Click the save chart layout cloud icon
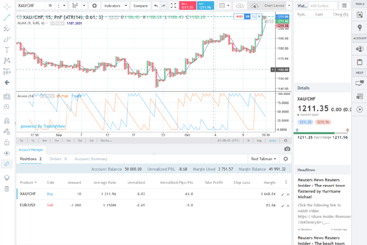The height and width of the screenshot is (245, 367). coord(254,6)
